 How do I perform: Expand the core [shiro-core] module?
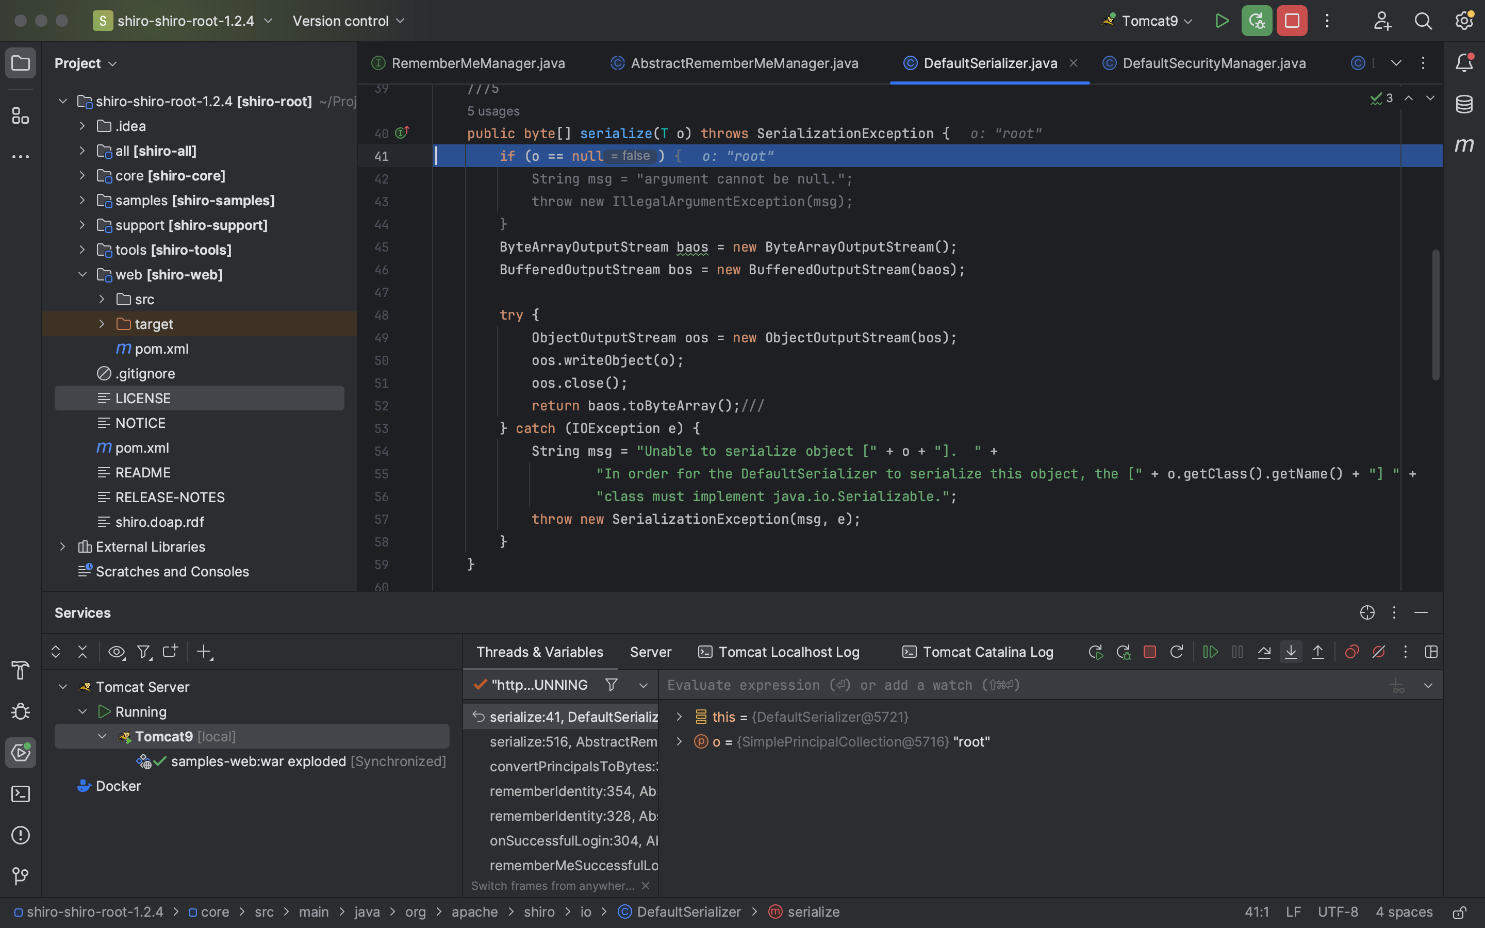tap(82, 175)
